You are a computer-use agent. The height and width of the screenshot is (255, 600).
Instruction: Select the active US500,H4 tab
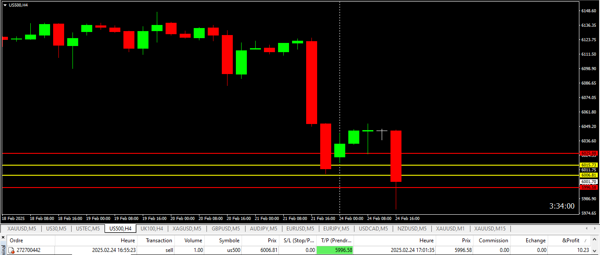point(120,228)
